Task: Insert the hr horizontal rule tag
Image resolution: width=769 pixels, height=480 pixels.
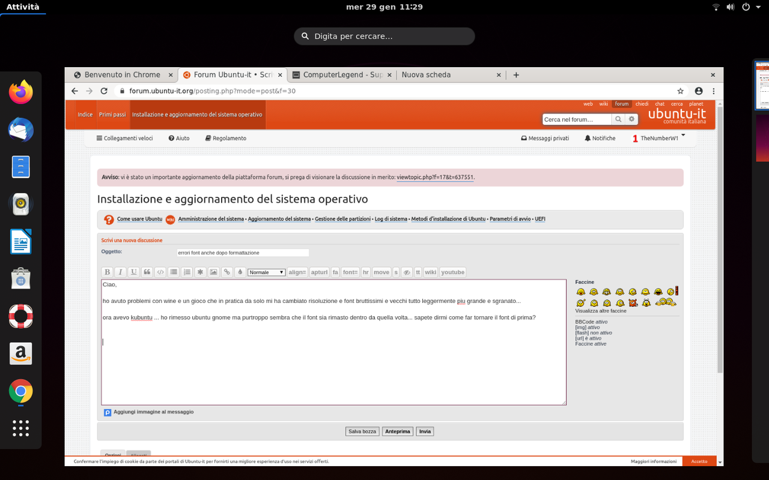Action: [366, 272]
